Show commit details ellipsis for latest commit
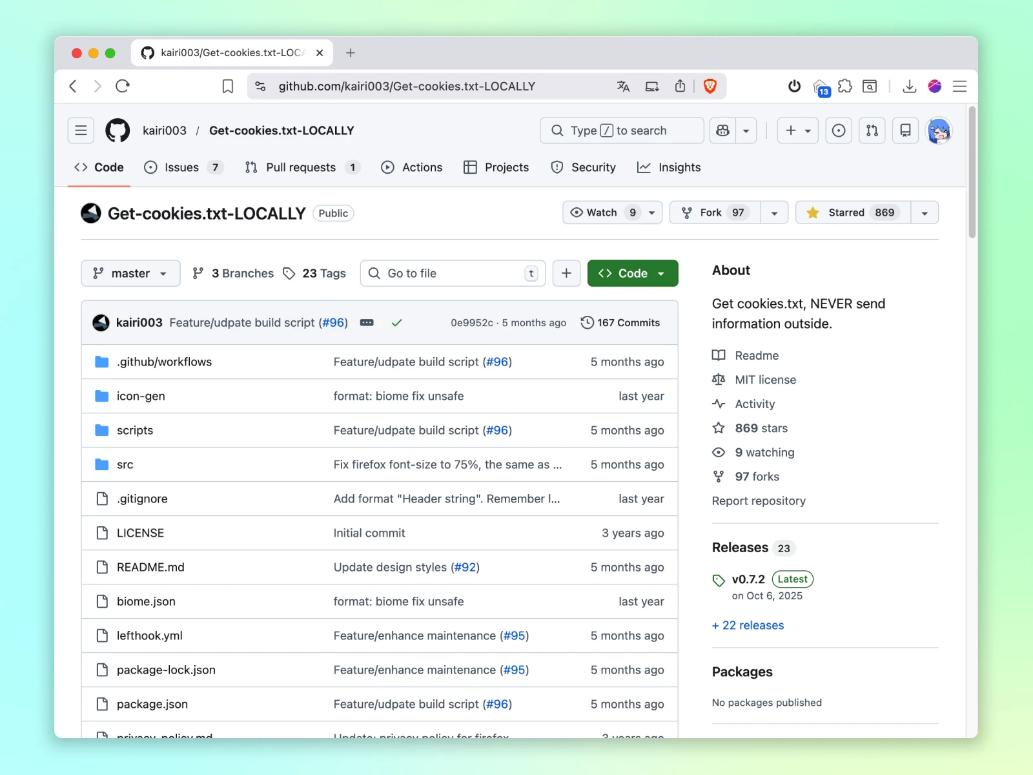Viewport: 1033px width, 775px height. [367, 322]
